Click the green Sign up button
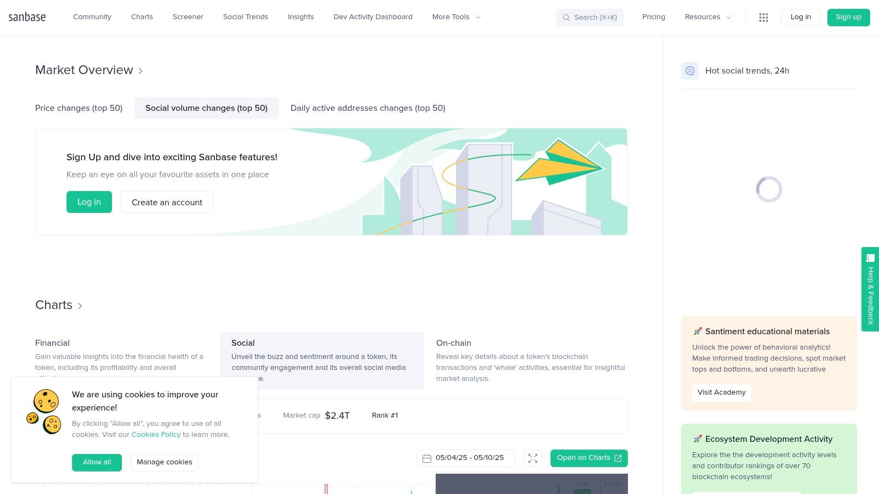879x494 pixels. pyautogui.click(x=849, y=17)
